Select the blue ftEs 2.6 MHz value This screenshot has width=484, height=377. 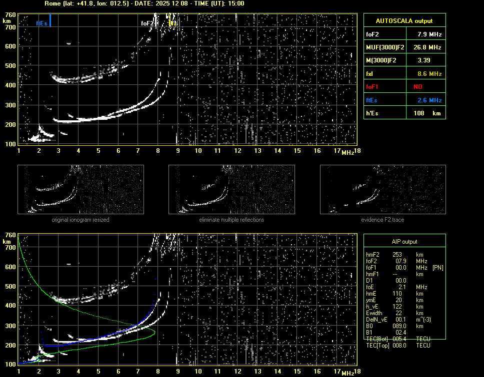pos(429,100)
